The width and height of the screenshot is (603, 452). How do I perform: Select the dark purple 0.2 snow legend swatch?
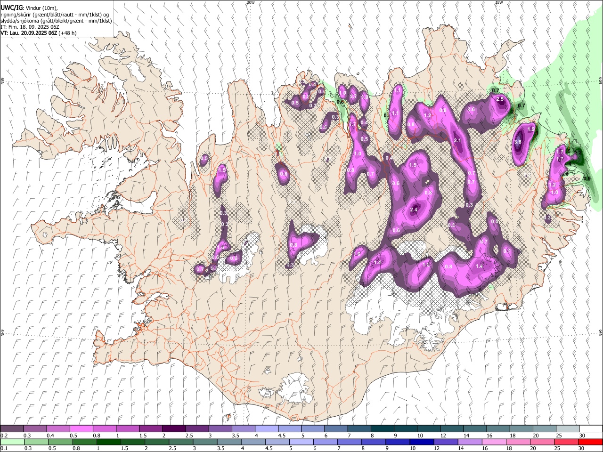[12, 428]
